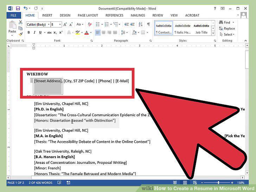This screenshot has width=256, height=192.
Task: Click the Replace button
Action: tap(227, 28)
